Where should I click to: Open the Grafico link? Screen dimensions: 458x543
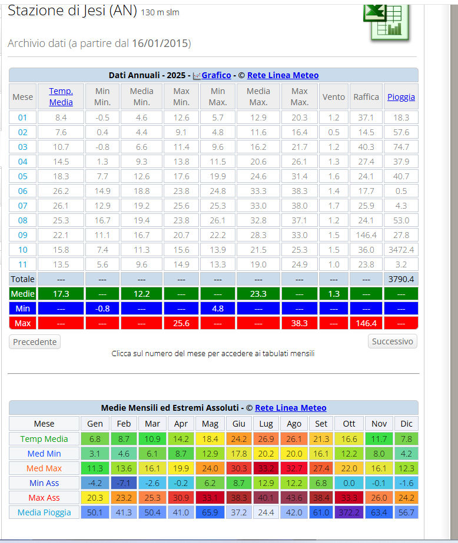(x=216, y=75)
